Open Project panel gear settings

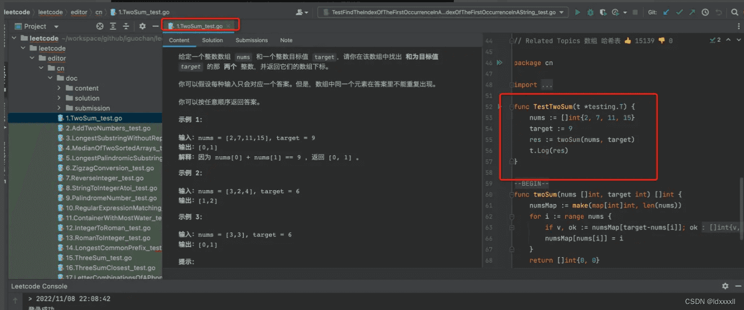tap(143, 26)
